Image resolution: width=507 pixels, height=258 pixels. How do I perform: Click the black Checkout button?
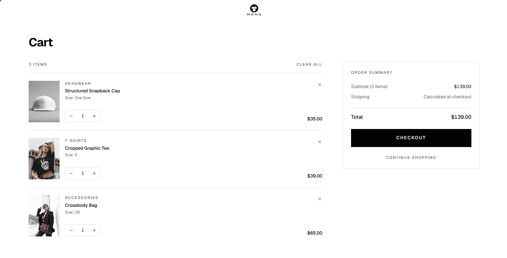(x=411, y=138)
